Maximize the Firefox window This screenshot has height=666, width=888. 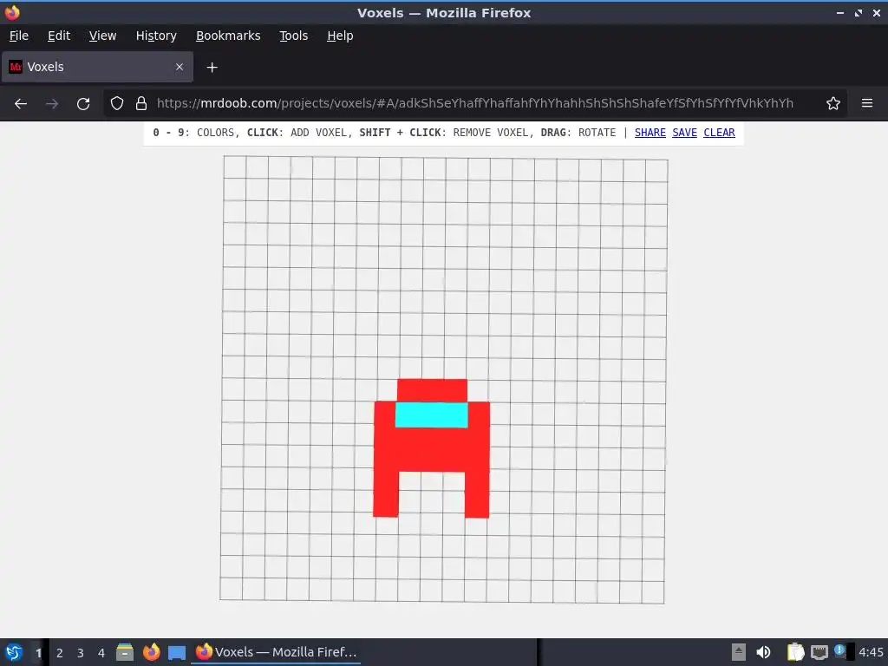[x=859, y=13]
